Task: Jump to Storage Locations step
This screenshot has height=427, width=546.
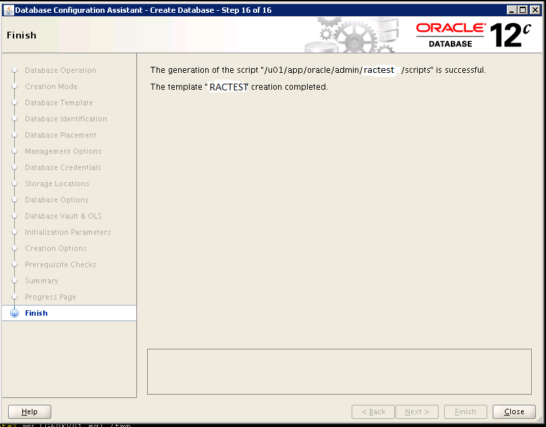Action: coord(57,183)
